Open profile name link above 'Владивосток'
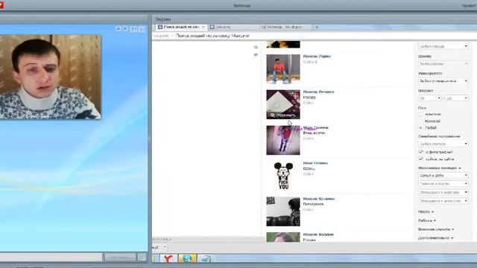477x268 pixels. [315, 127]
